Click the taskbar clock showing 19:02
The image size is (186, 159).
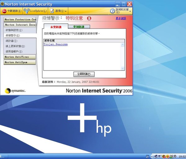pyautogui.click(x=182, y=157)
